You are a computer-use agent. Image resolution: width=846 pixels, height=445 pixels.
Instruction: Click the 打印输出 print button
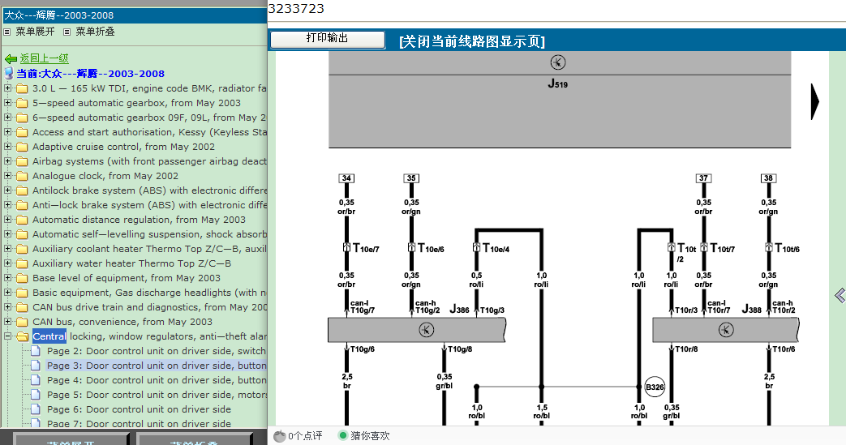(x=328, y=39)
